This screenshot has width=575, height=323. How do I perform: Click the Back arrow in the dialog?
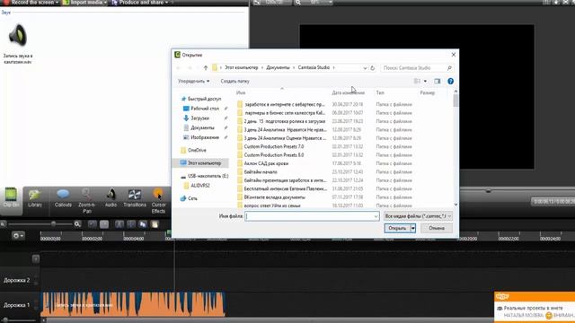[x=179, y=68]
